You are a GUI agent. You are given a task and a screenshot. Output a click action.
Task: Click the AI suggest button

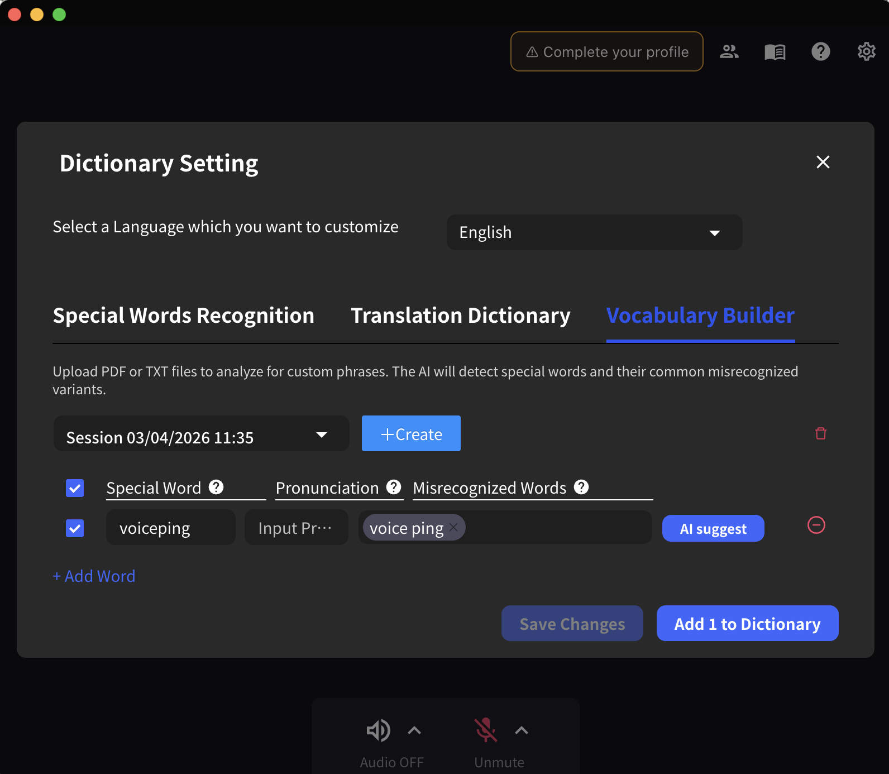tap(713, 528)
